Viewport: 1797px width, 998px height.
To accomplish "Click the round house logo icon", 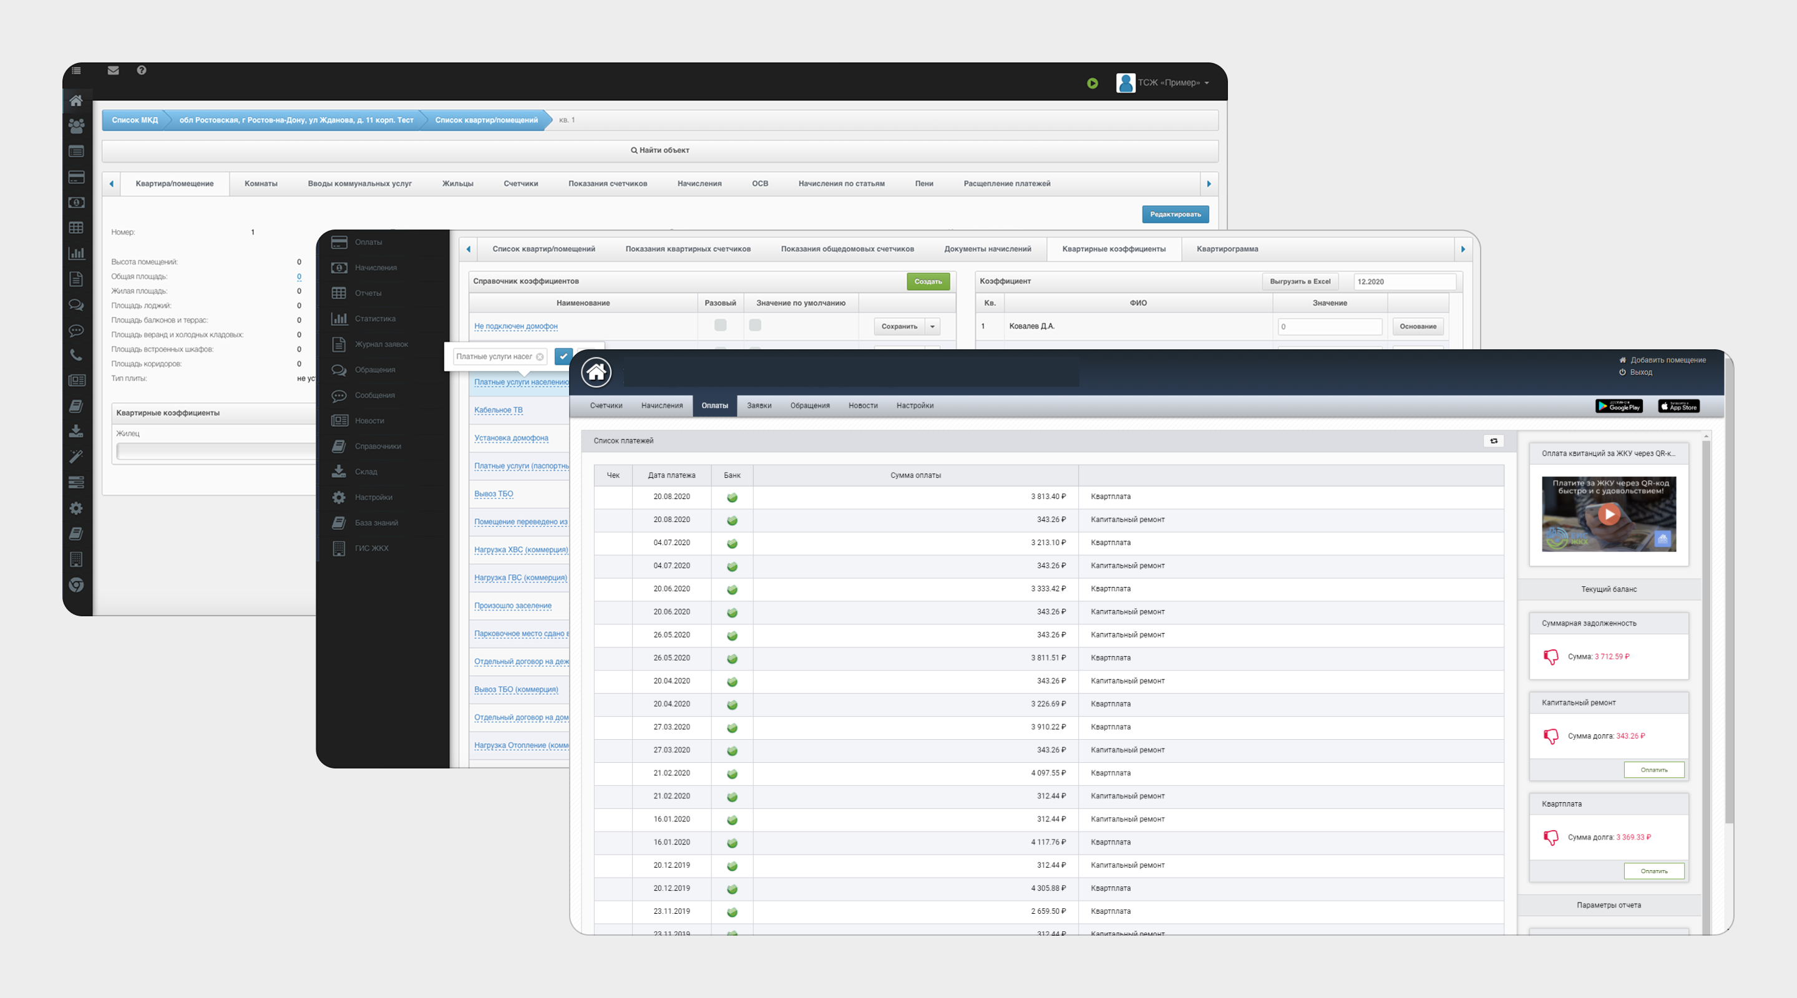I will point(596,372).
